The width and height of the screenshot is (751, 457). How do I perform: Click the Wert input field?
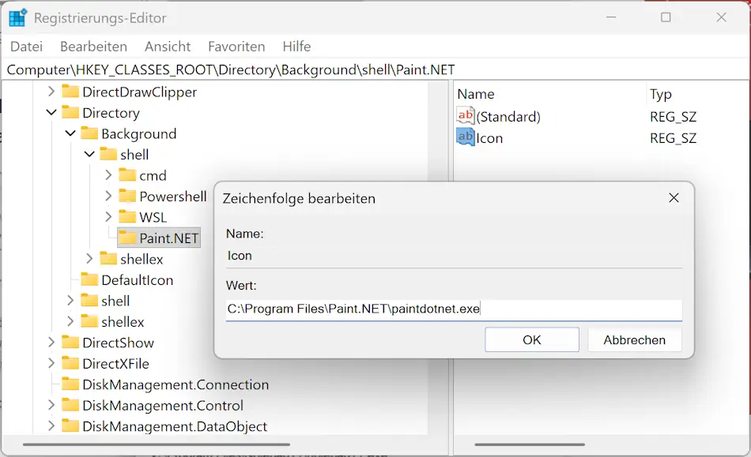[454, 309]
